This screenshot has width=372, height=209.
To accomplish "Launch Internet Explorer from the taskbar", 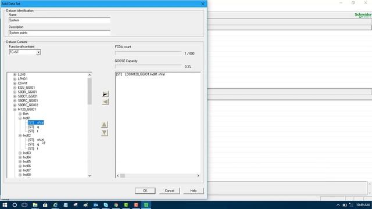I will [x=55, y=205].
